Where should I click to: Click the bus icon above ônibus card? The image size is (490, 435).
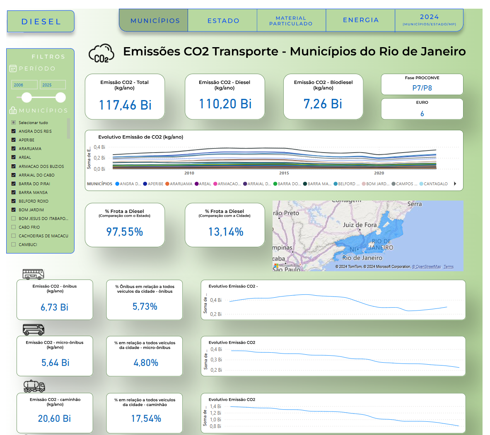pyautogui.click(x=33, y=274)
